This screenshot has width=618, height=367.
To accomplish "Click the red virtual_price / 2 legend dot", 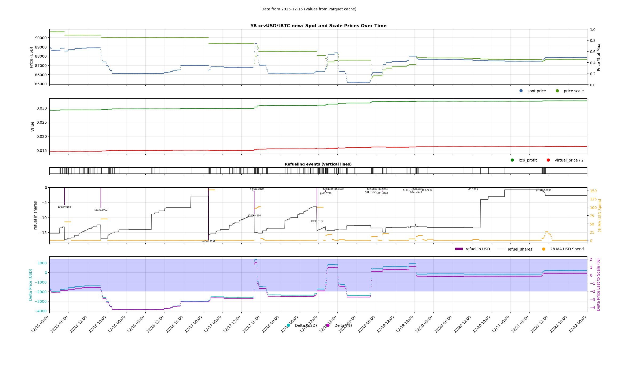I will tap(548, 160).
